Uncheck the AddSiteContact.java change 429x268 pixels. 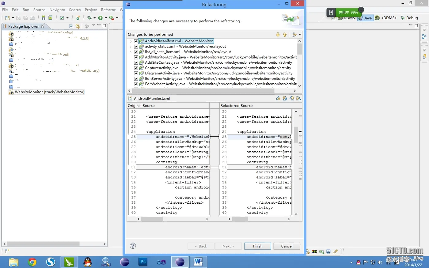click(x=136, y=62)
